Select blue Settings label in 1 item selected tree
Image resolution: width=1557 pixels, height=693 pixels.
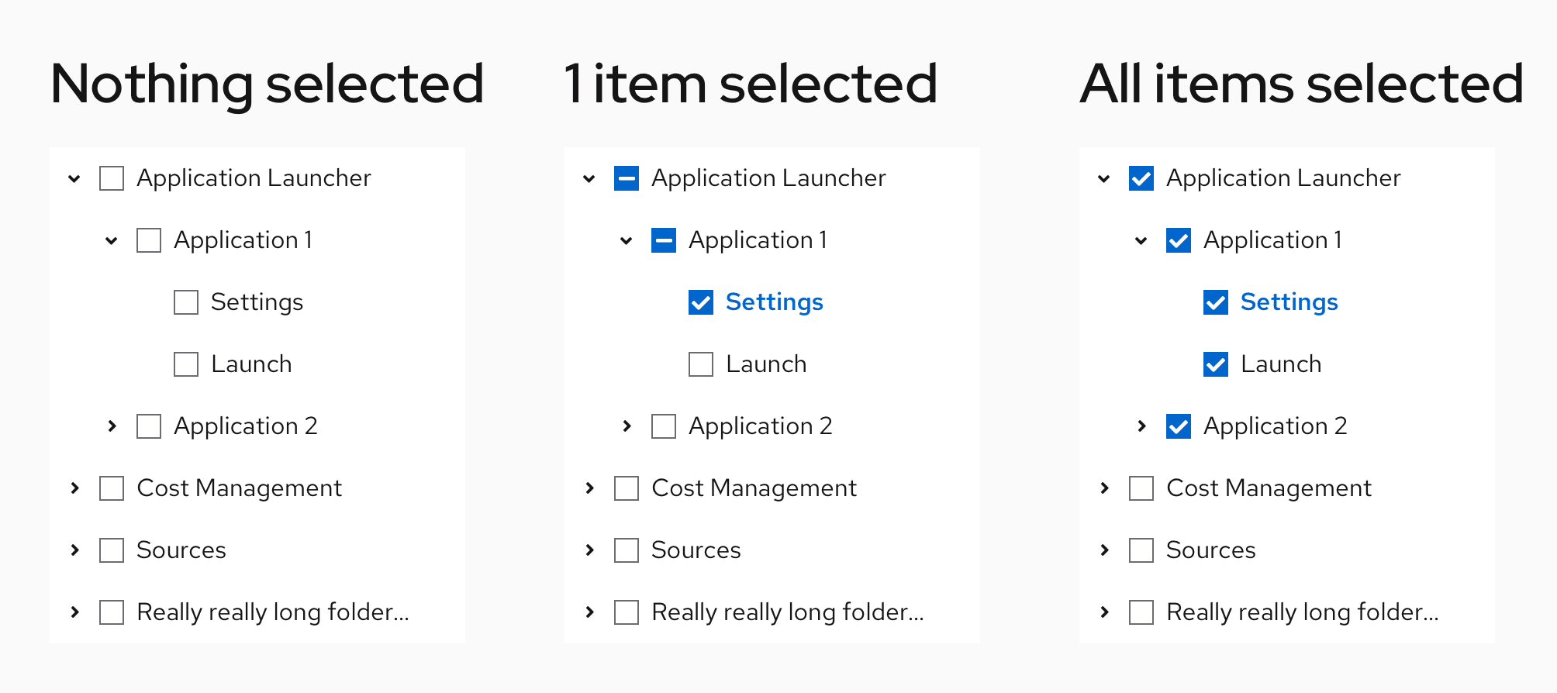(774, 302)
